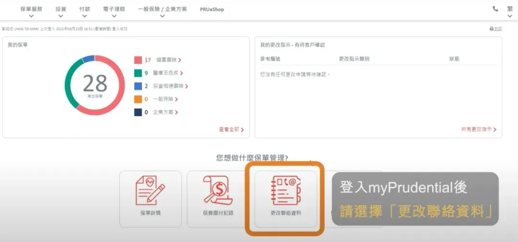Click the count 9 beside 醫療及危疾
Viewport: 518px width, 242px height.
[x=146, y=73]
